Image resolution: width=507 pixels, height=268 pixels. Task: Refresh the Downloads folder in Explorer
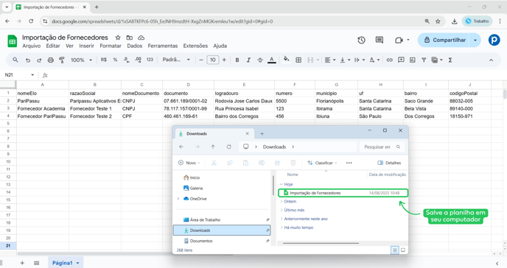(x=228, y=147)
